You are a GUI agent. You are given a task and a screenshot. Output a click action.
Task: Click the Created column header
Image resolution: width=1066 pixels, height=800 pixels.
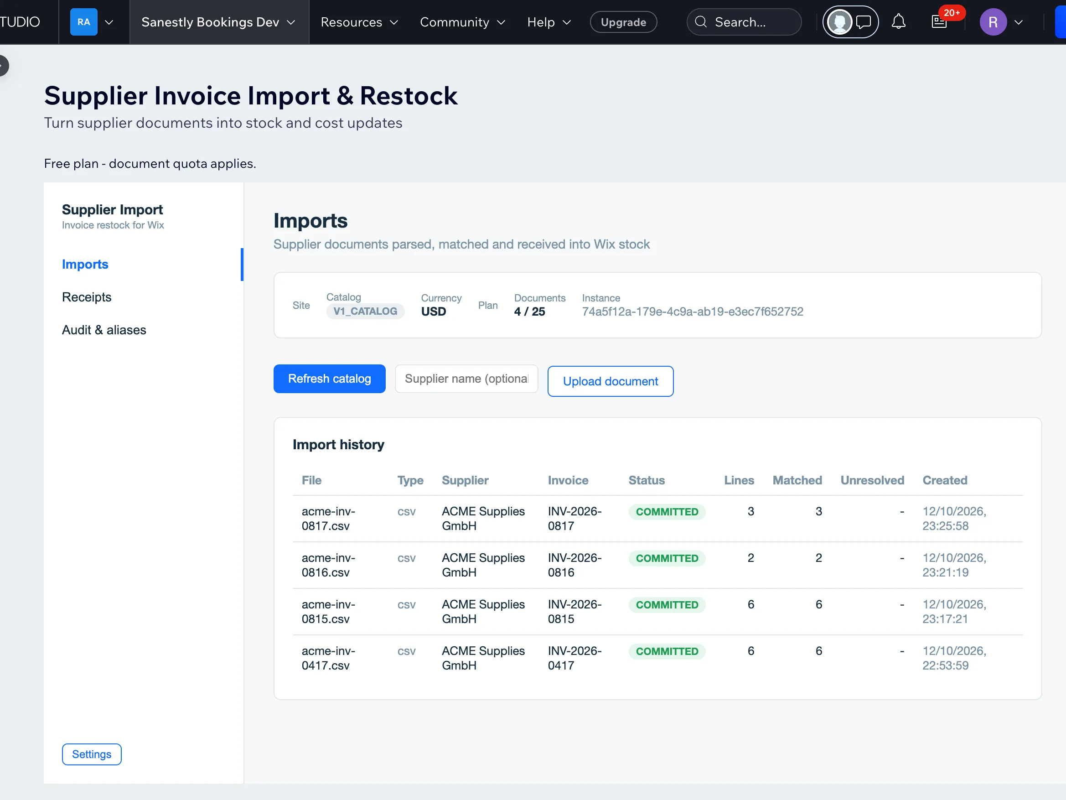tap(945, 480)
